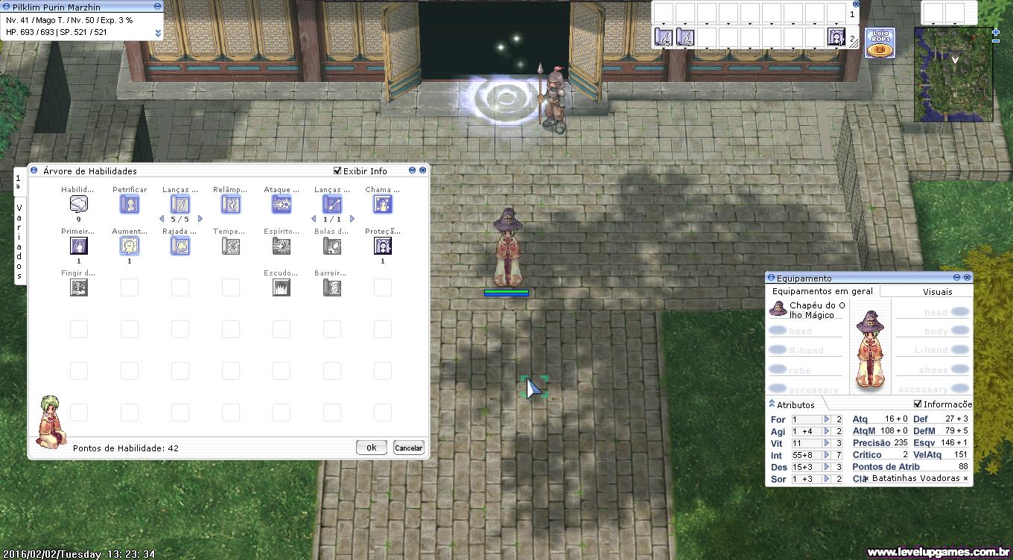The image size is (1013, 560).
Task: Minimize the Equipamento window
Action: [957, 278]
